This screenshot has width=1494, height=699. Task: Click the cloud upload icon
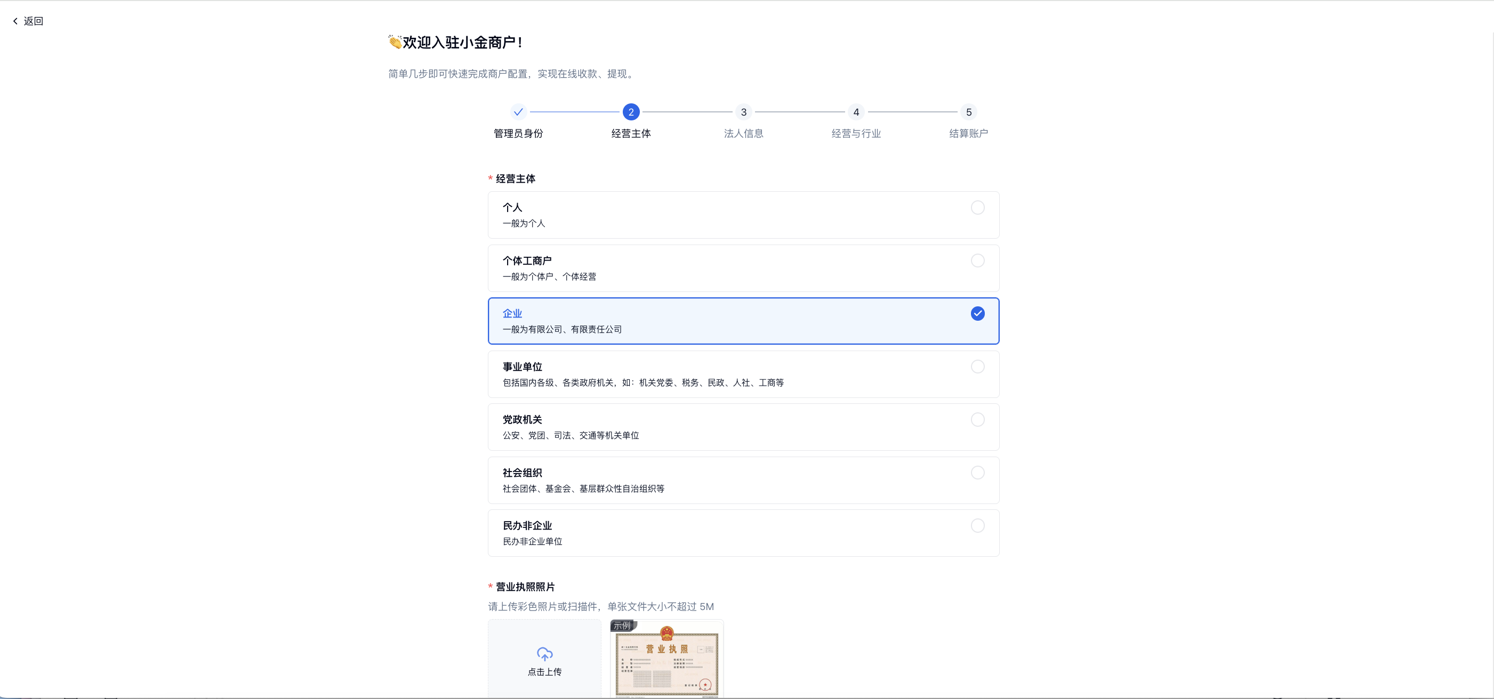point(544,654)
